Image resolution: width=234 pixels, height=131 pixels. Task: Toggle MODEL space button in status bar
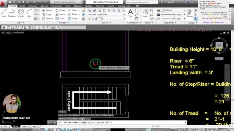(173, 130)
